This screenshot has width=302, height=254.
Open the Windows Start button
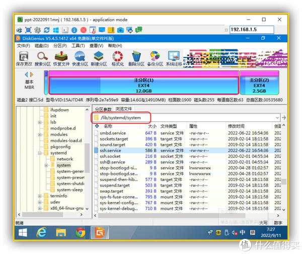(x=23, y=233)
